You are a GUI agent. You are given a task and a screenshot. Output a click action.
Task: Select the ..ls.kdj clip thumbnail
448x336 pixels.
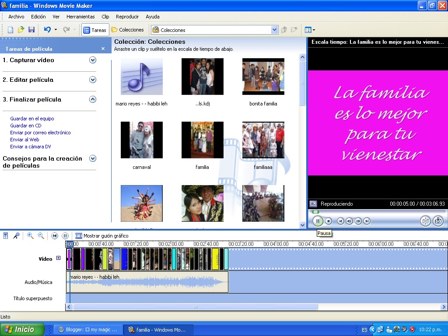click(203, 77)
